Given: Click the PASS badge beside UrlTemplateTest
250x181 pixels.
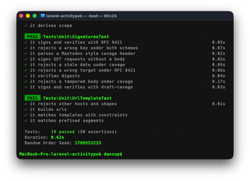Looking at the screenshot, I should click(33, 98).
